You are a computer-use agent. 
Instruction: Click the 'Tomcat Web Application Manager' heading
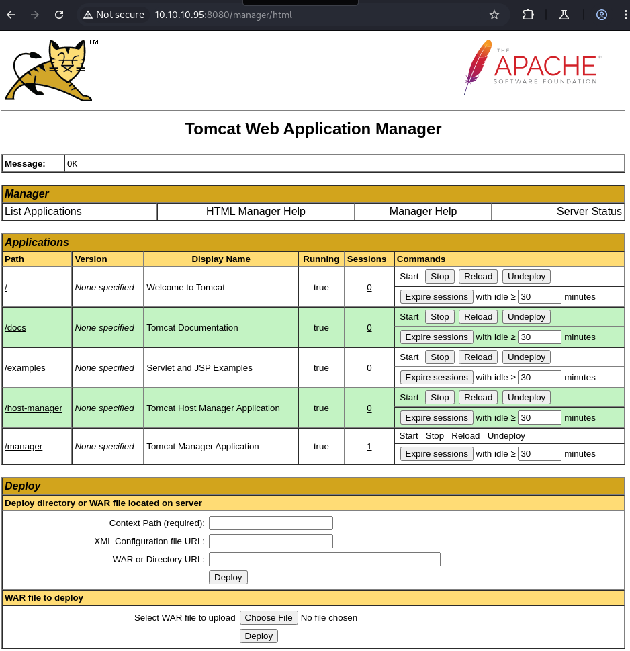coord(313,129)
